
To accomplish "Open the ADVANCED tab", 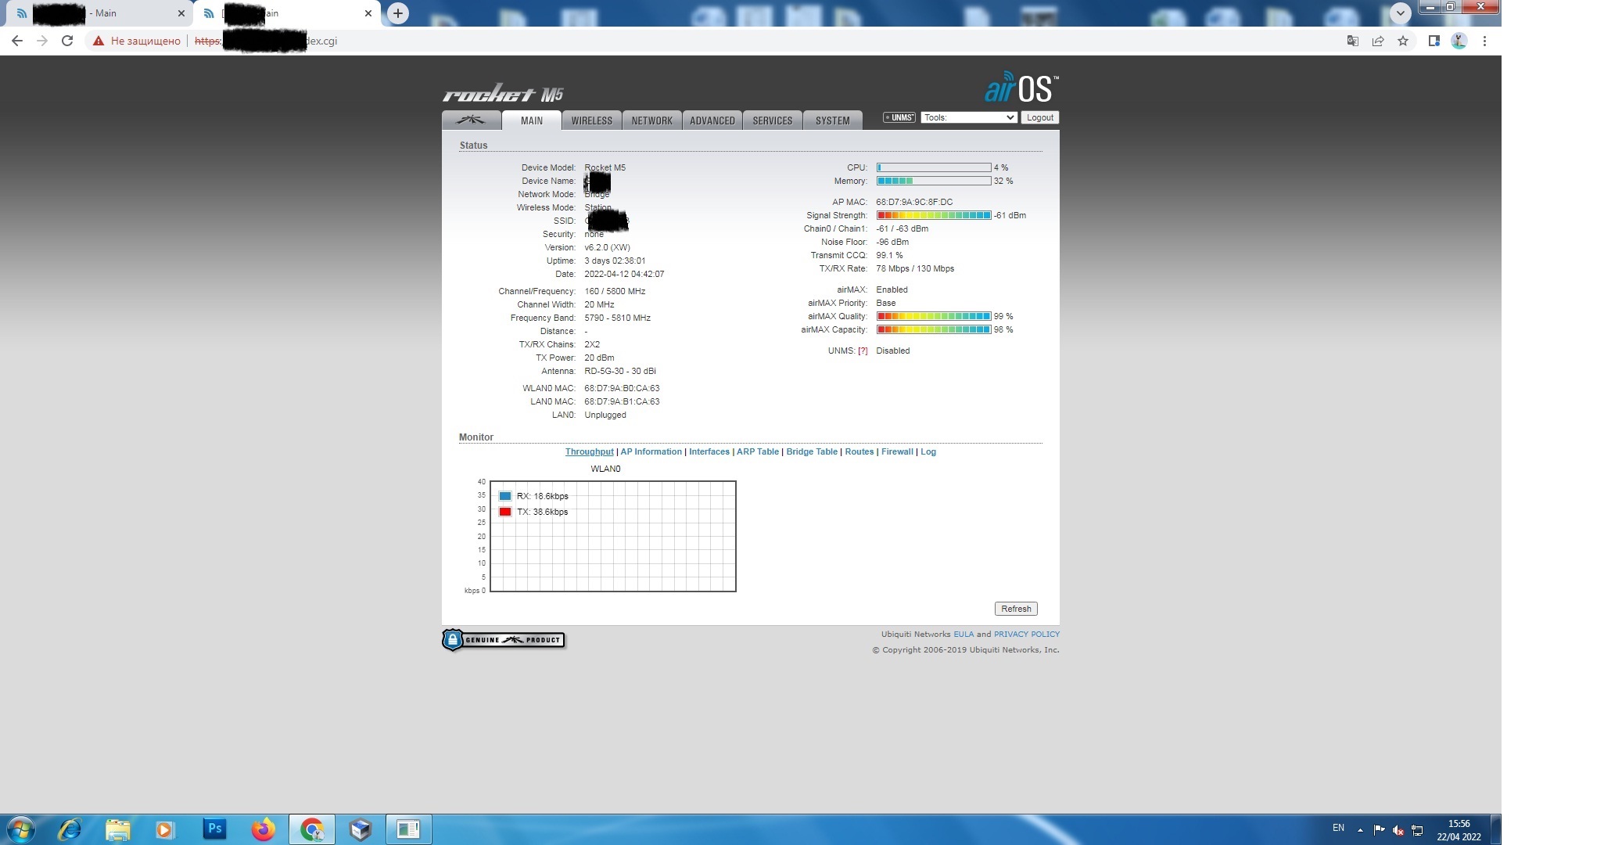I will [x=712, y=120].
